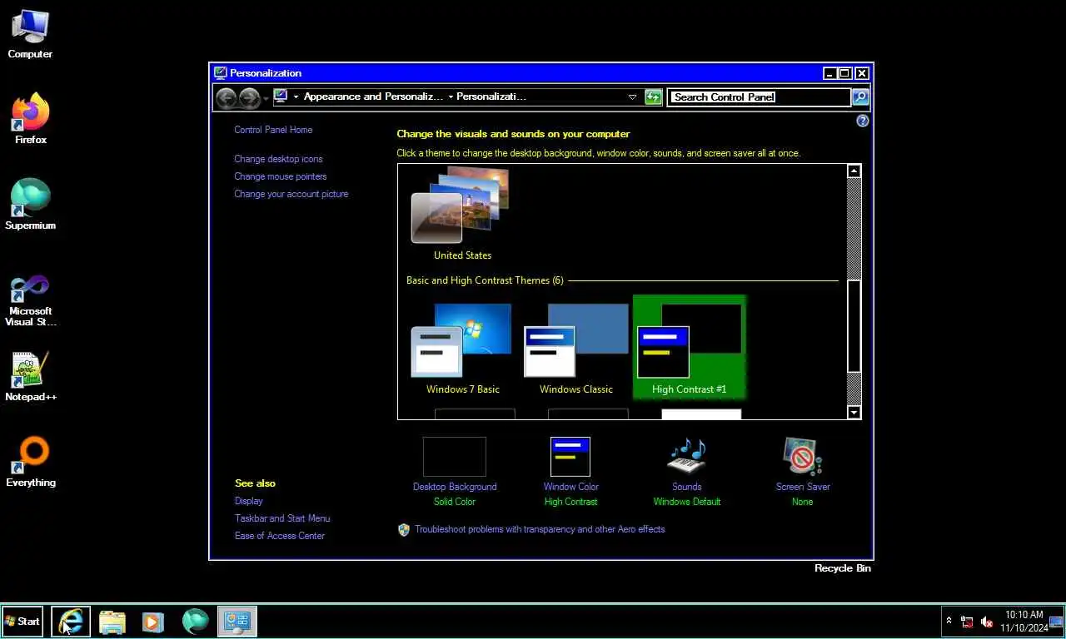This screenshot has height=639, width=1066.
Task: Open Change mouse pointers link
Action: pos(280,176)
